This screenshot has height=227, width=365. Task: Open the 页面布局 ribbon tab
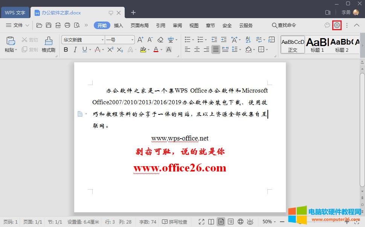[139, 25]
